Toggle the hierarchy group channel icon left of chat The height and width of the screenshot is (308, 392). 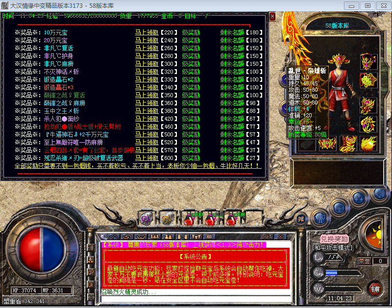[x=91, y=260]
